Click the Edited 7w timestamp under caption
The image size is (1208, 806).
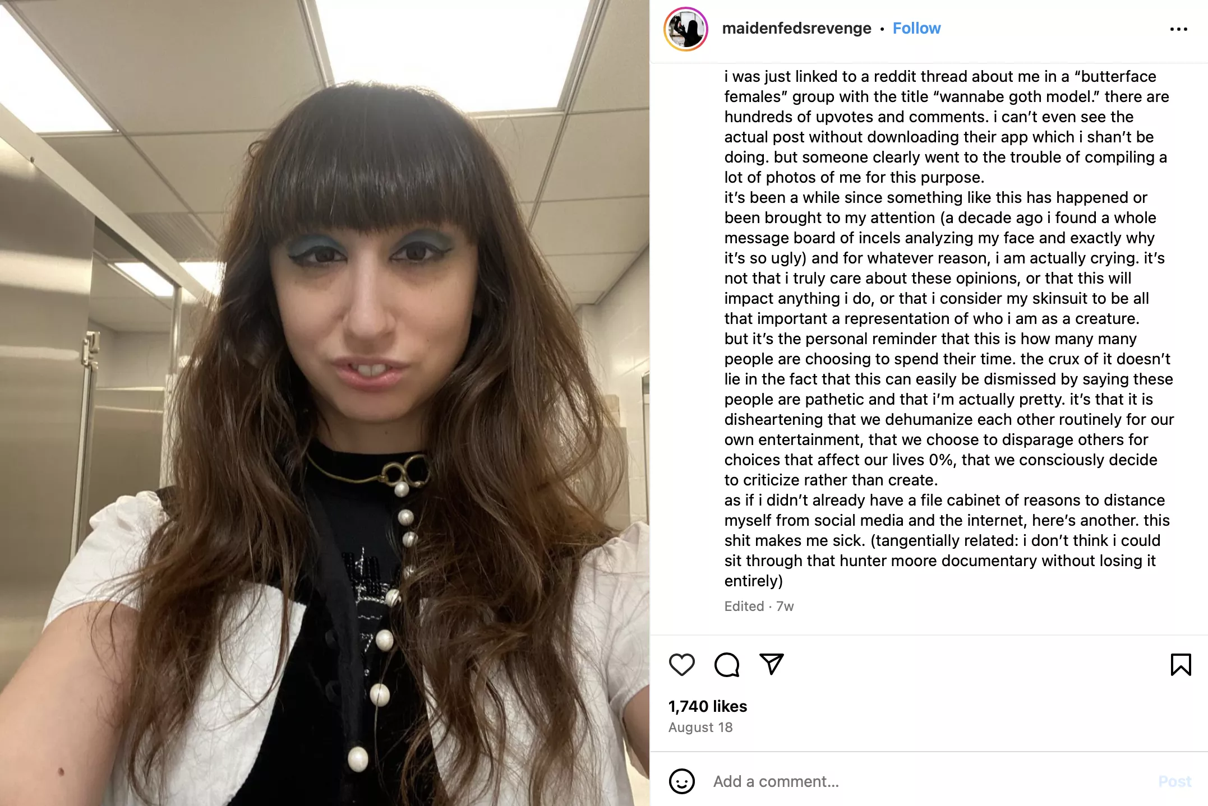(x=759, y=606)
